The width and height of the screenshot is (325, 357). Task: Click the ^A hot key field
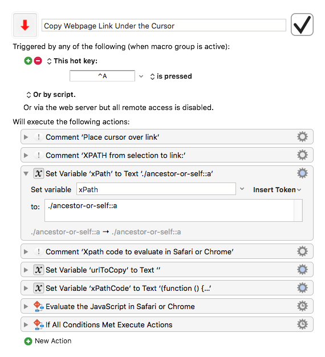point(102,76)
